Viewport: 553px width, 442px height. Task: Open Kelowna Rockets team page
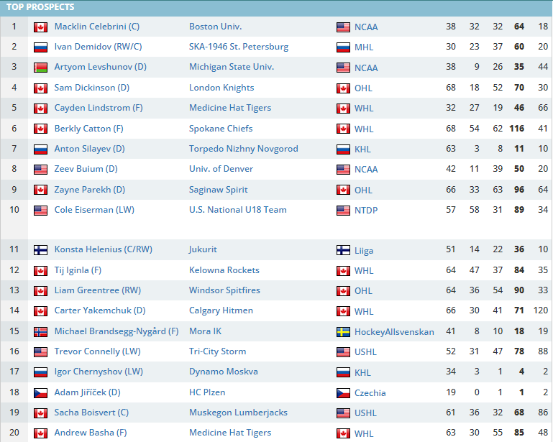pyautogui.click(x=224, y=270)
